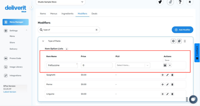The image size is (200, 106).
Task: Open the notifications bell icon
Action: (x=160, y=2)
